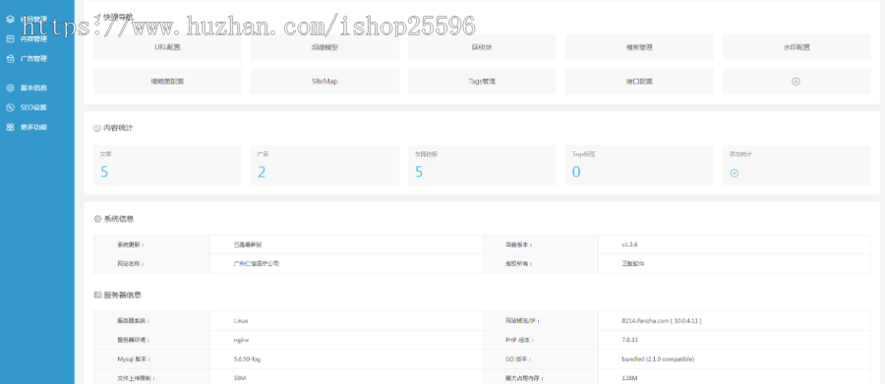Click the GD 版本 row label
This screenshot has width=885, height=384.
coord(518,359)
